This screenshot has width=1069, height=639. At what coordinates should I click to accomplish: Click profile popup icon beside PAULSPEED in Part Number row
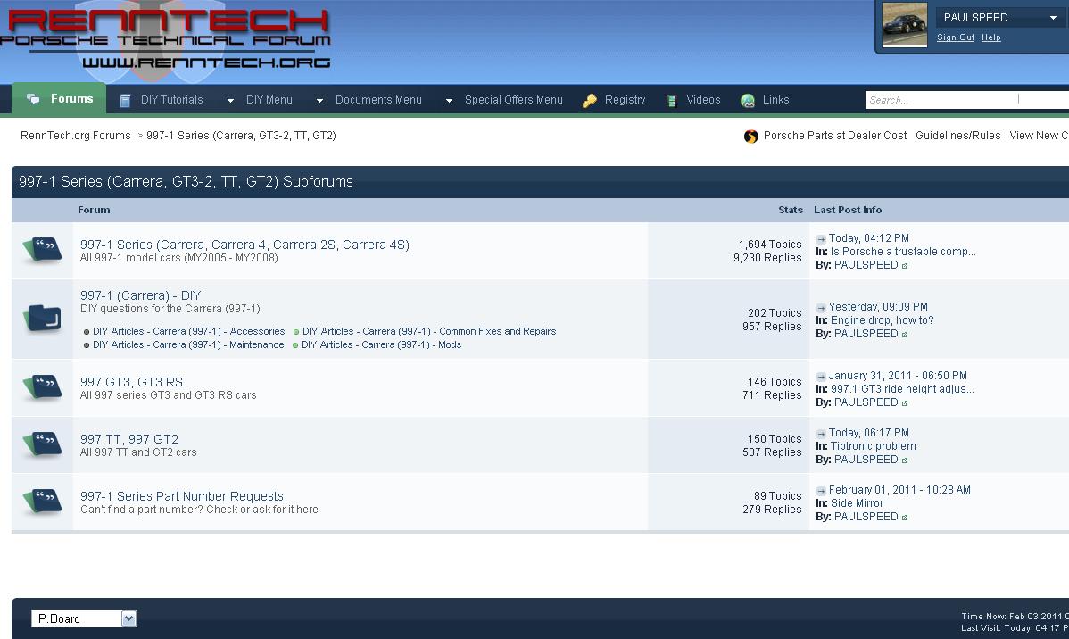(x=905, y=519)
